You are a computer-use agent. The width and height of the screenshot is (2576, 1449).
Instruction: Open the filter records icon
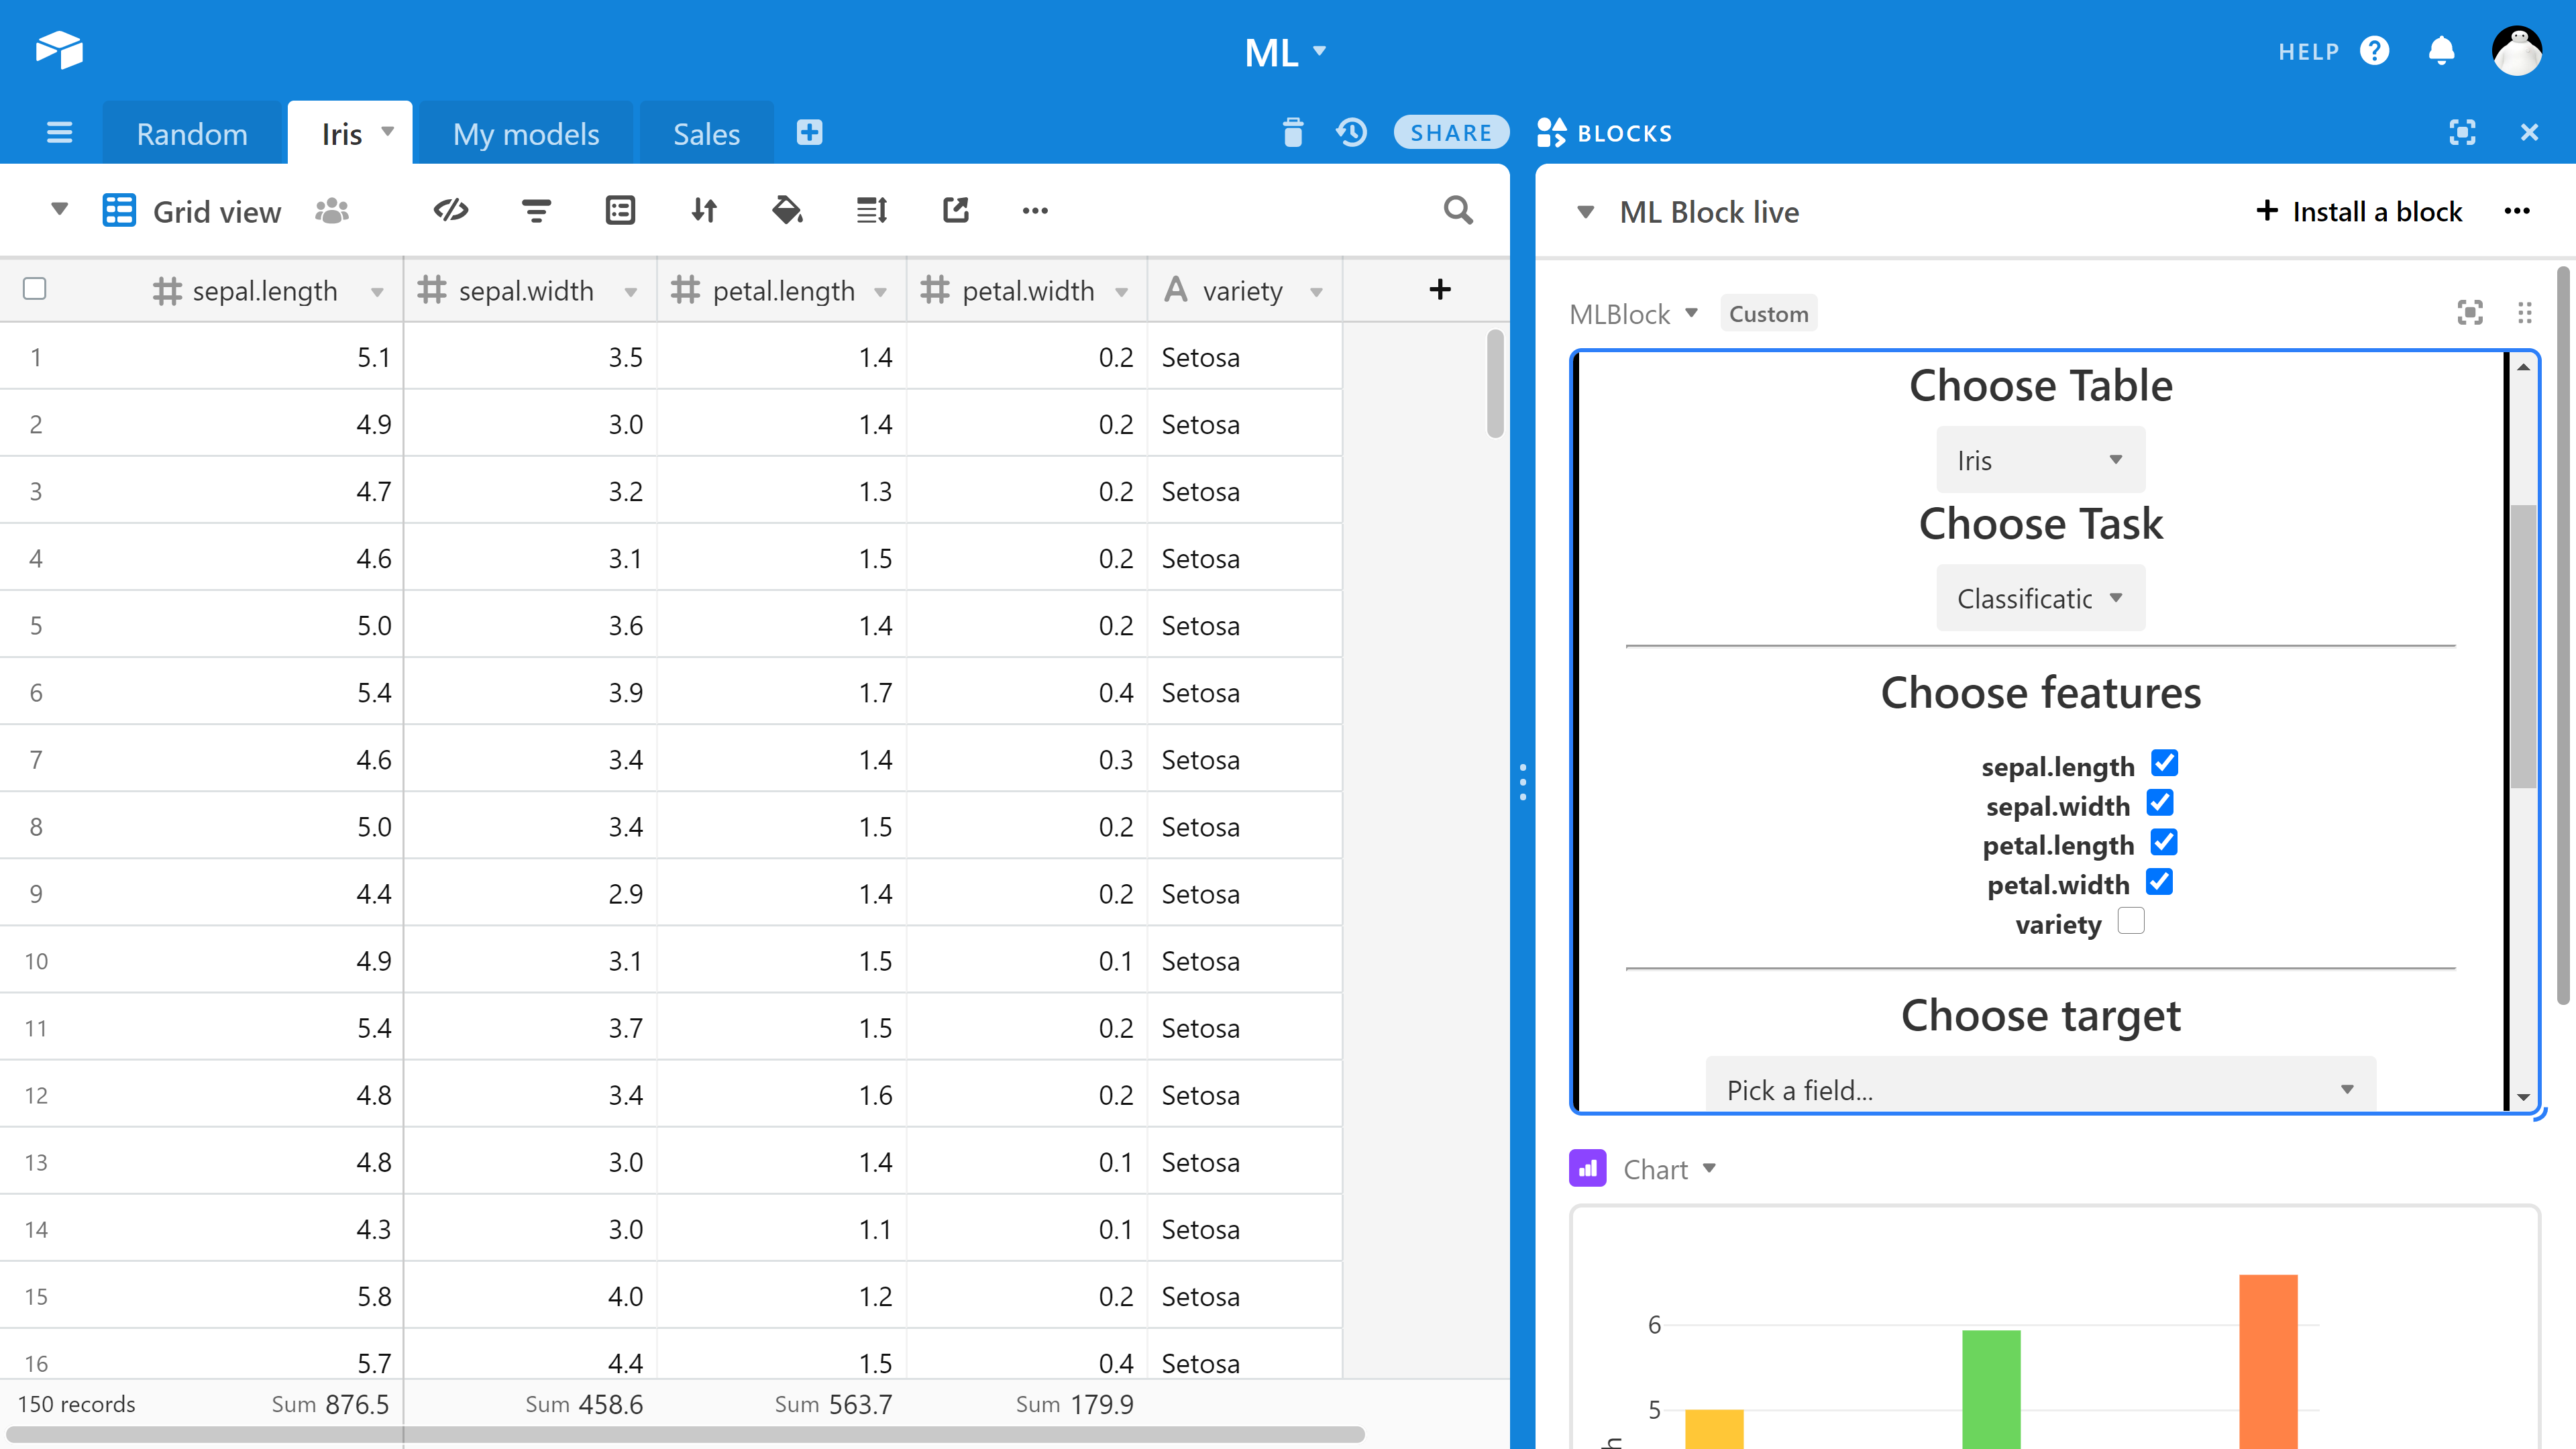pos(536,210)
